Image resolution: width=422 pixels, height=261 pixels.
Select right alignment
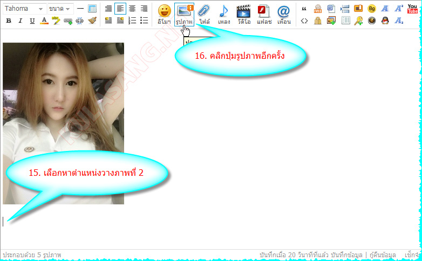[144, 9]
